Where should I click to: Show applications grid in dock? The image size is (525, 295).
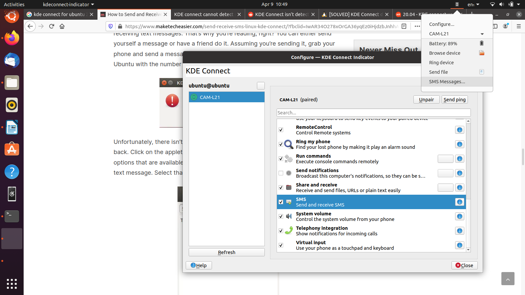tap(12, 284)
